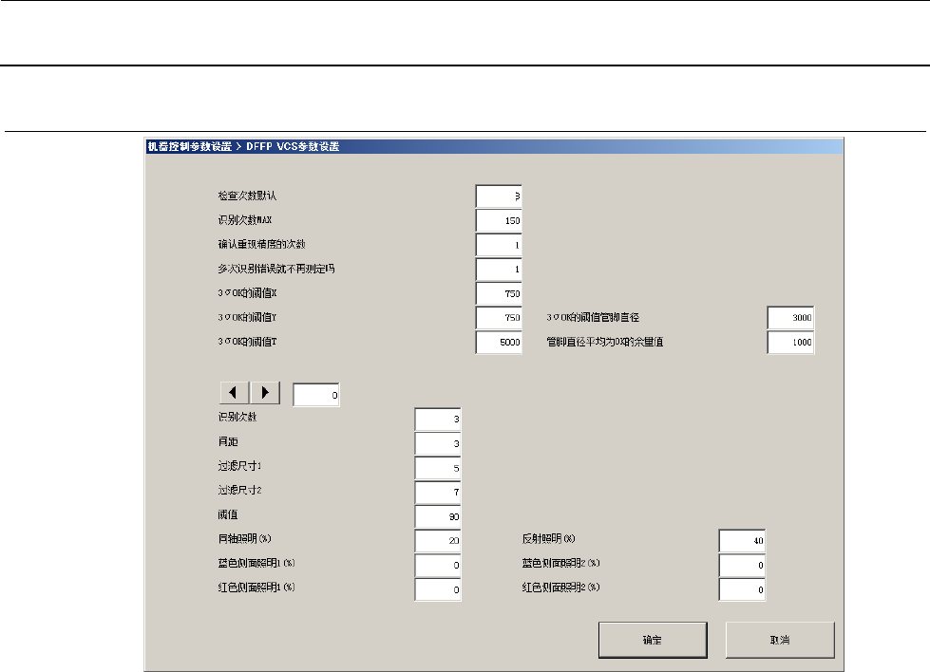Image resolution: width=930 pixels, height=672 pixels.
Task: Click the 红色侧面照明2(%) label
Action: [x=561, y=587]
